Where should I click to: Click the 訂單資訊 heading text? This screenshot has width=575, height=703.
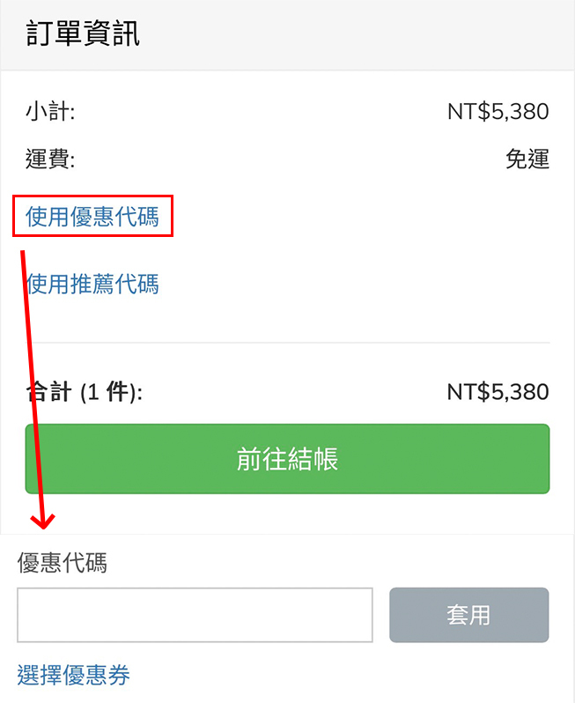(x=83, y=35)
